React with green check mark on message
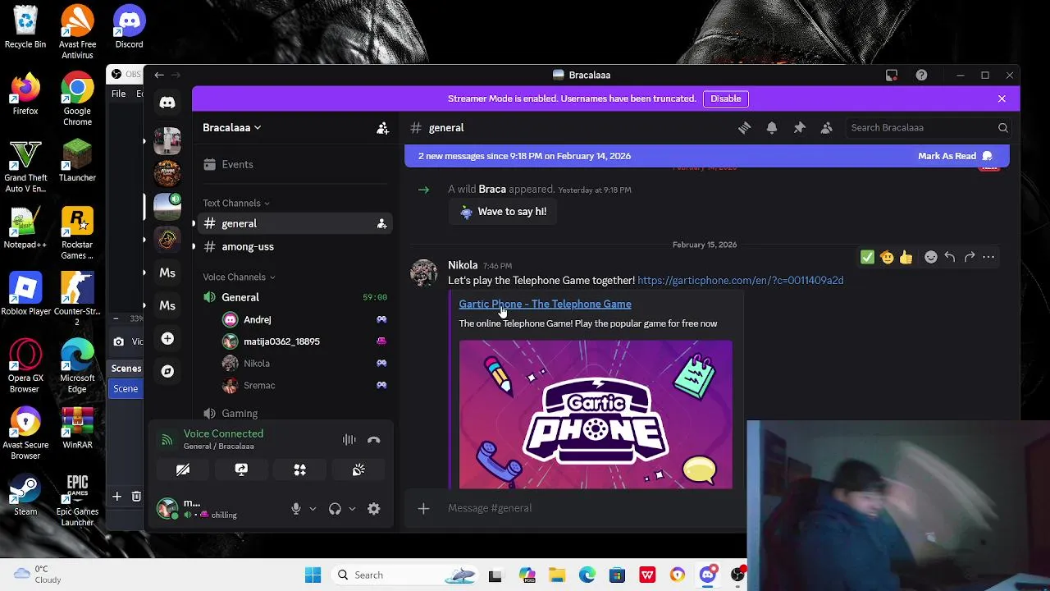The height and width of the screenshot is (591, 1050). click(867, 257)
